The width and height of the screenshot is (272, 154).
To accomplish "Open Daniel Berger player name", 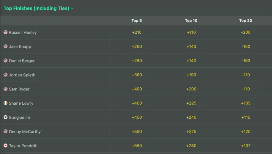I will tap(22, 61).
